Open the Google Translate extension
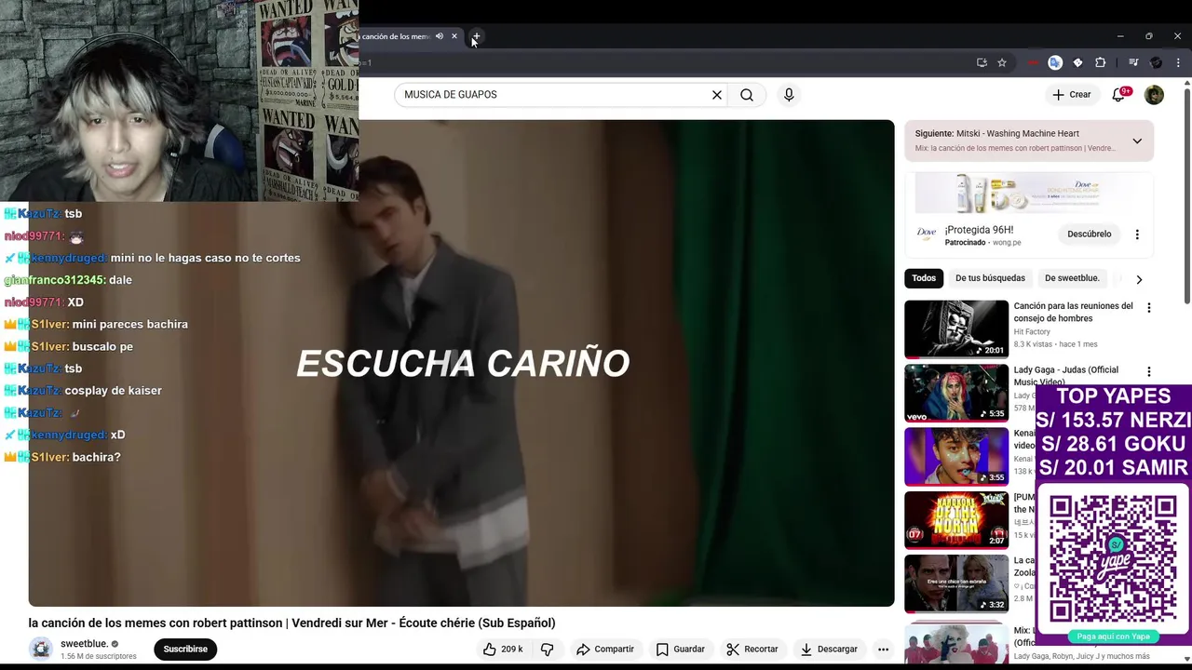1192x670 pixels. point(1055,62)
